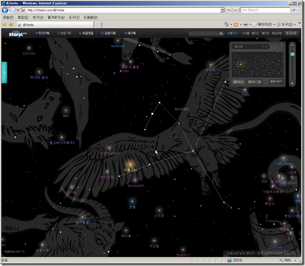Open the speech-bubble comments tab in Starpl nav

[x=86, y=34]
